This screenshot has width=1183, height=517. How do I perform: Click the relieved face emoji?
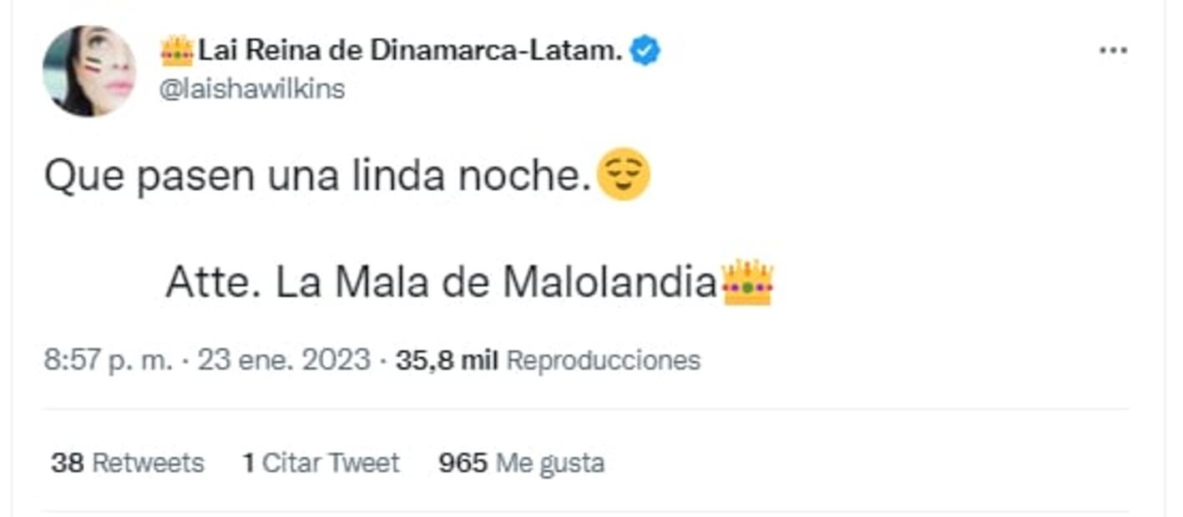pos(624,174)
